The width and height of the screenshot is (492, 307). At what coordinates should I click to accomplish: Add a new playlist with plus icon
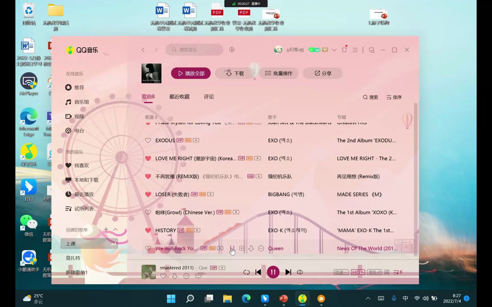pos(106,229)
